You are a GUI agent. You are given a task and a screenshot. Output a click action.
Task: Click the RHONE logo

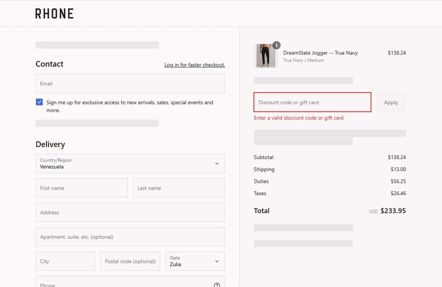pos(55,14)
